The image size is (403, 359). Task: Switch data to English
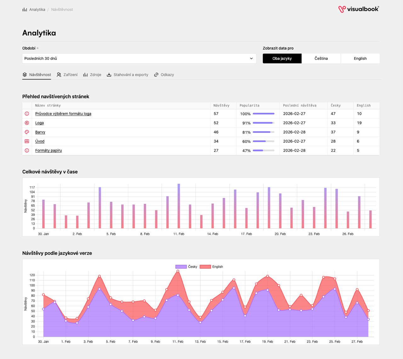[360, 58]
